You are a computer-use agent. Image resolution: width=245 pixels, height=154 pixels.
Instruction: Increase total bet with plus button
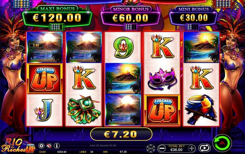click(192, 148)
